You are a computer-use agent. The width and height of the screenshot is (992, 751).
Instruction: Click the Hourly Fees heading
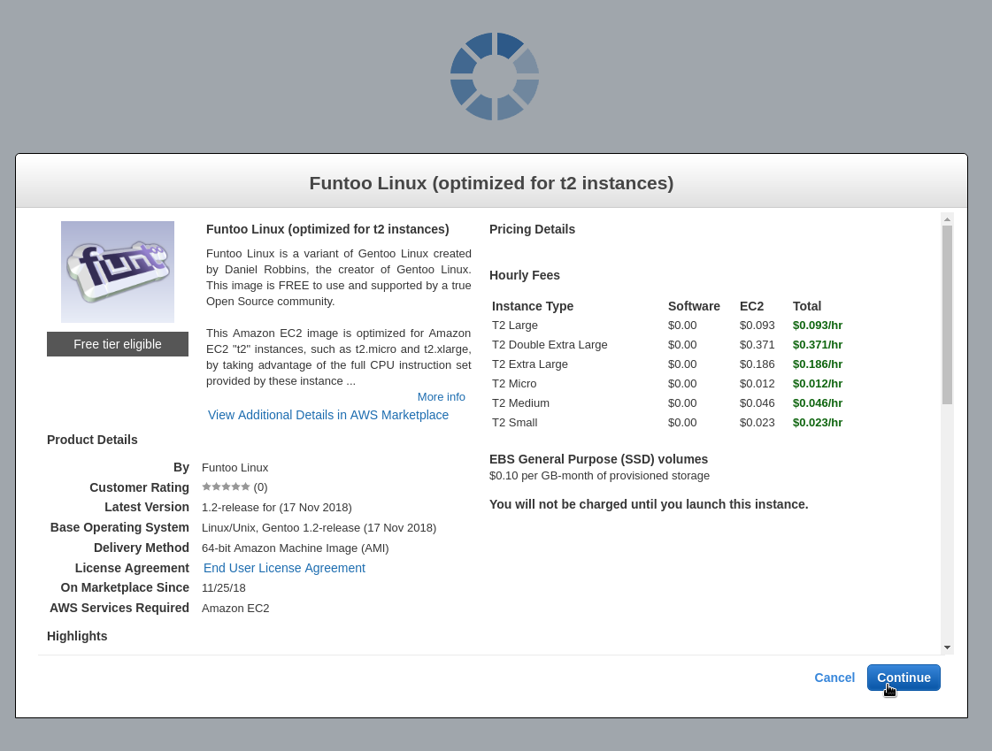pyautogui.click(x=525, y=276)
